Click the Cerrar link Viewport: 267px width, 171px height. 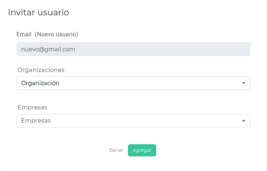click(x=116, y=150)
